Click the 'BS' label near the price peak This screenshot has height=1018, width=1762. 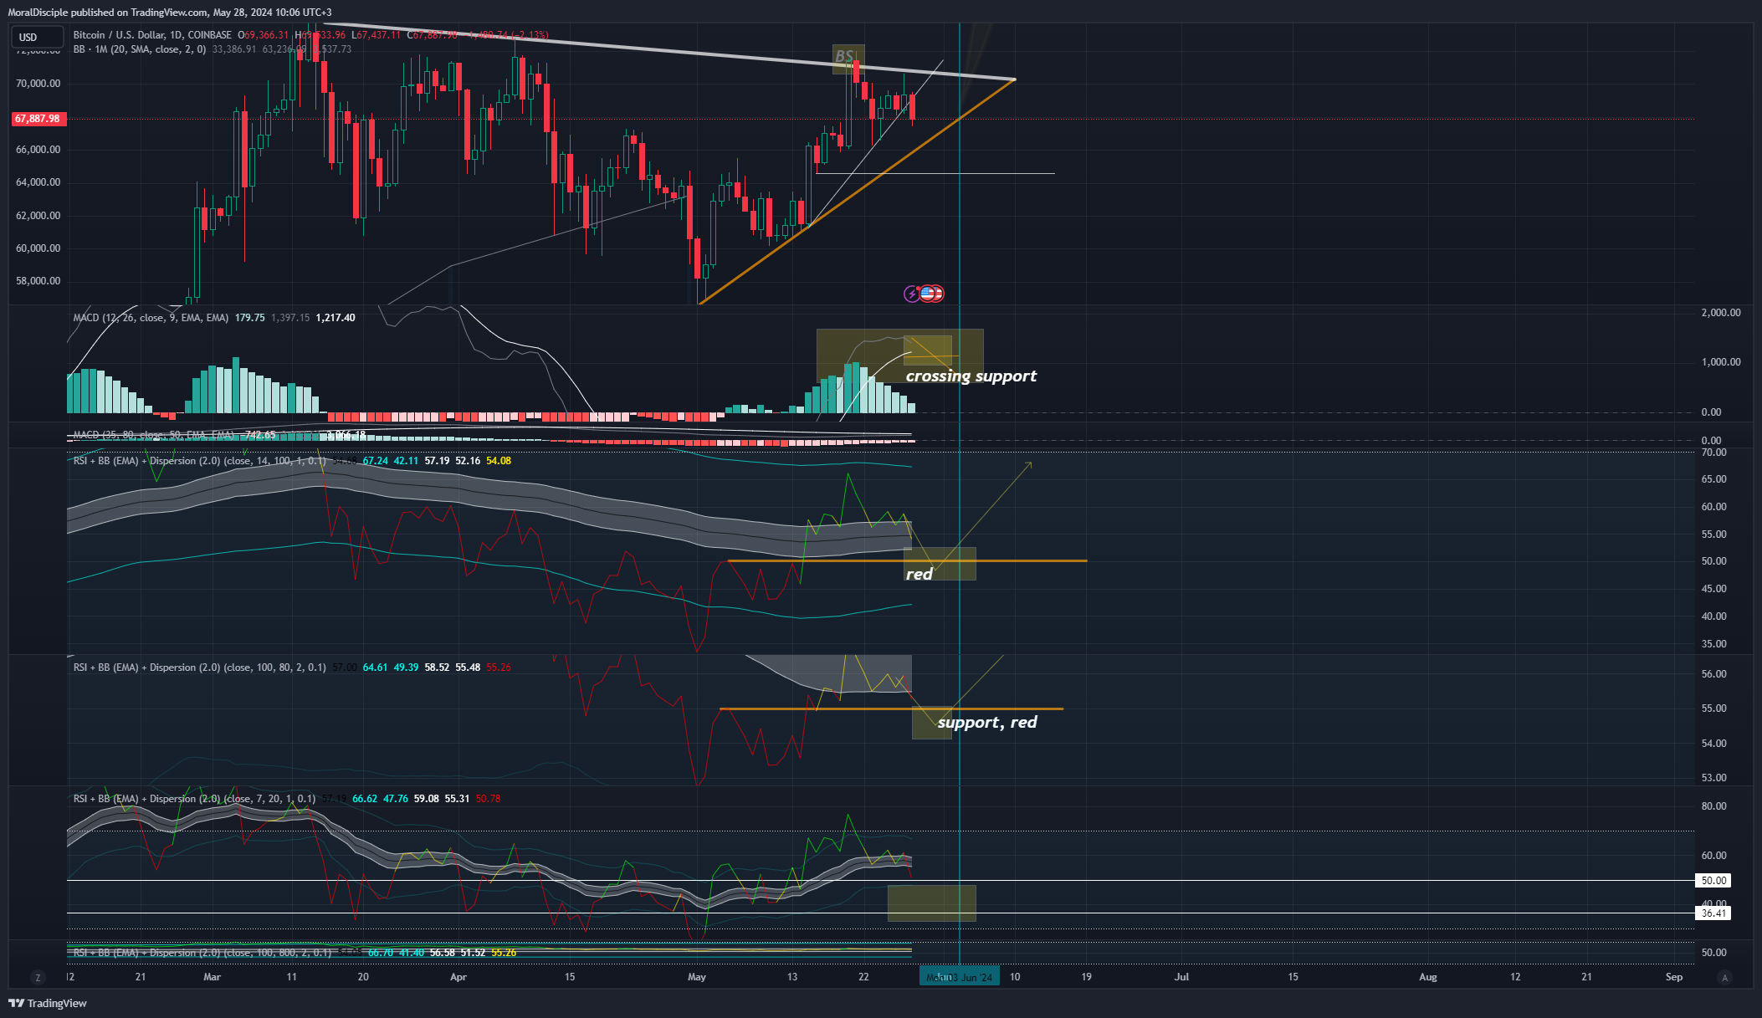(x=845, y=57)
